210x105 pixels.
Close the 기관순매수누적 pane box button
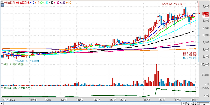tap(197, 87)
